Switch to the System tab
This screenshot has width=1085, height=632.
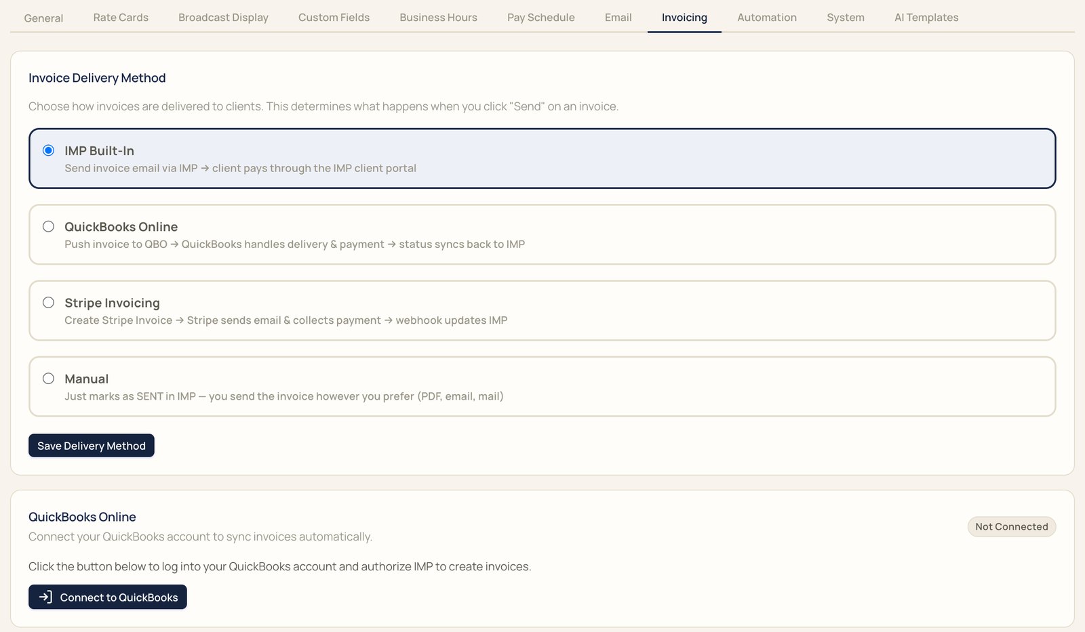click(845, 18)
